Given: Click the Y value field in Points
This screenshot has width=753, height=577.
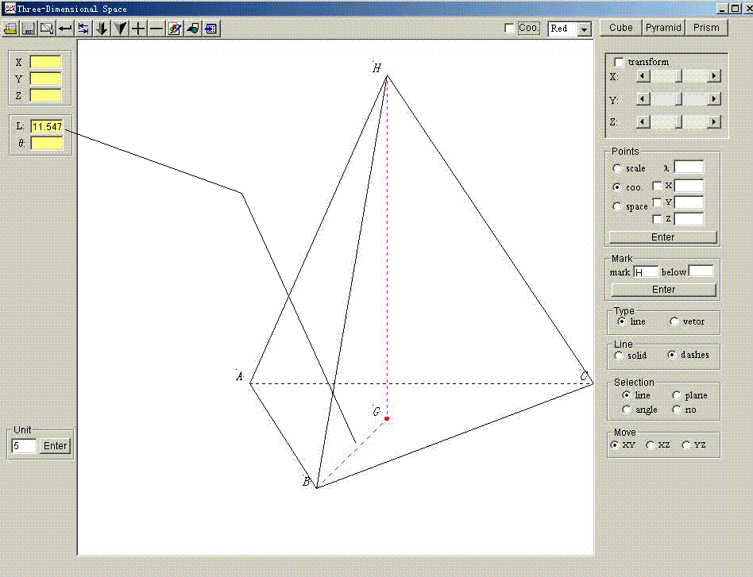Looking at the screenshot, I should tap(689, 202).
